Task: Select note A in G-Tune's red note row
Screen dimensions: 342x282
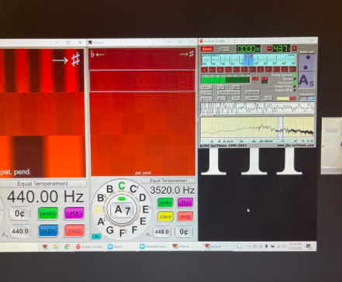Action: point(204,70)
